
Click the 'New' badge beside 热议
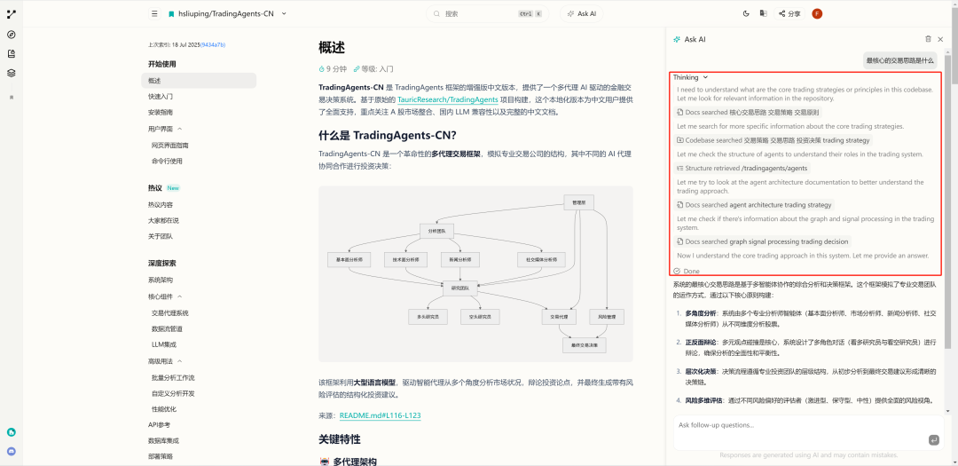click(174, 188)
